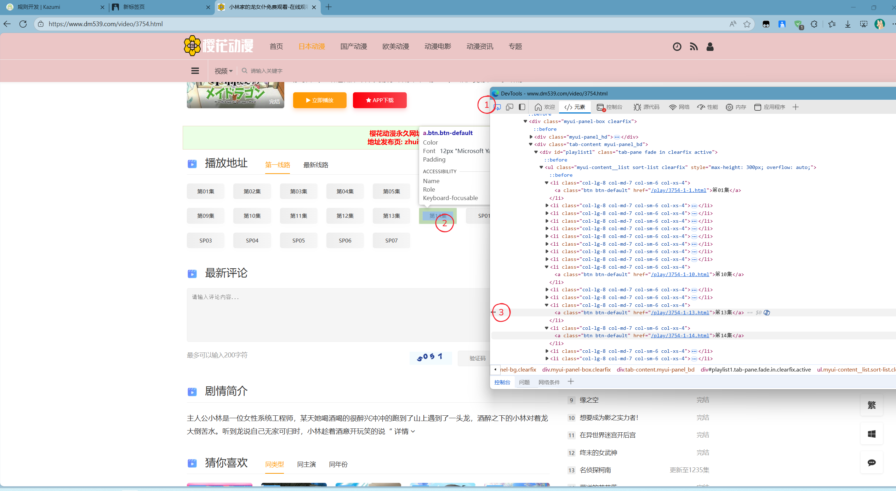Toggle the DevTools activity bar sidebar icon

522,107
